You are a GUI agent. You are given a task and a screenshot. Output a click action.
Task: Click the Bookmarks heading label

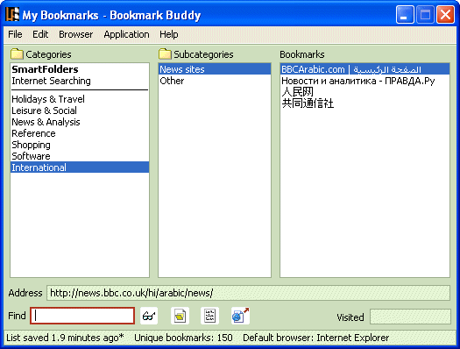pos(302,54)
